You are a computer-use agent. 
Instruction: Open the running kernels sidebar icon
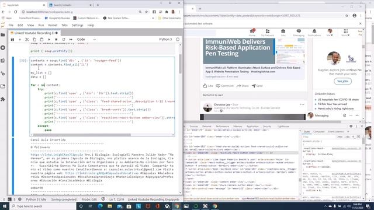pyautogui.click(x=3, y=48)
